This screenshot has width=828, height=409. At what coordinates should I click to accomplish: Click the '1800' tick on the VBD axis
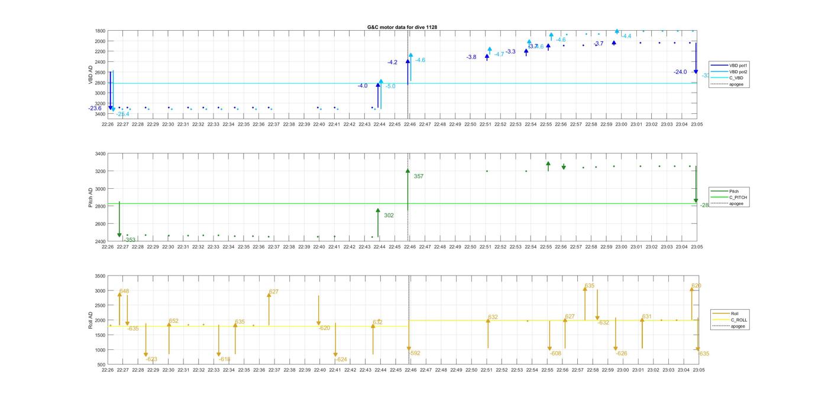[x=100, y=31]
